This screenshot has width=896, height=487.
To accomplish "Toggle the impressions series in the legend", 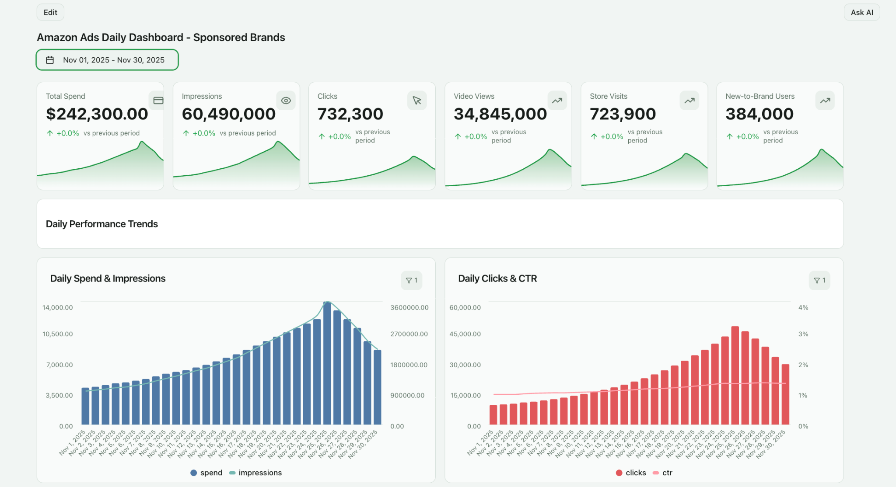I will click(x=255, y=473).
